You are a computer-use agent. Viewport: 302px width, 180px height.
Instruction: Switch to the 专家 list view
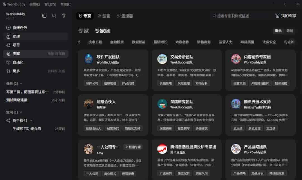point(83,31)
